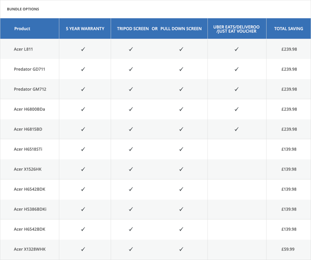Screen dimensions: 311x260
Task: Click pull down screen checkmark for Acer H6815BD
Action: tap(181, 129)
